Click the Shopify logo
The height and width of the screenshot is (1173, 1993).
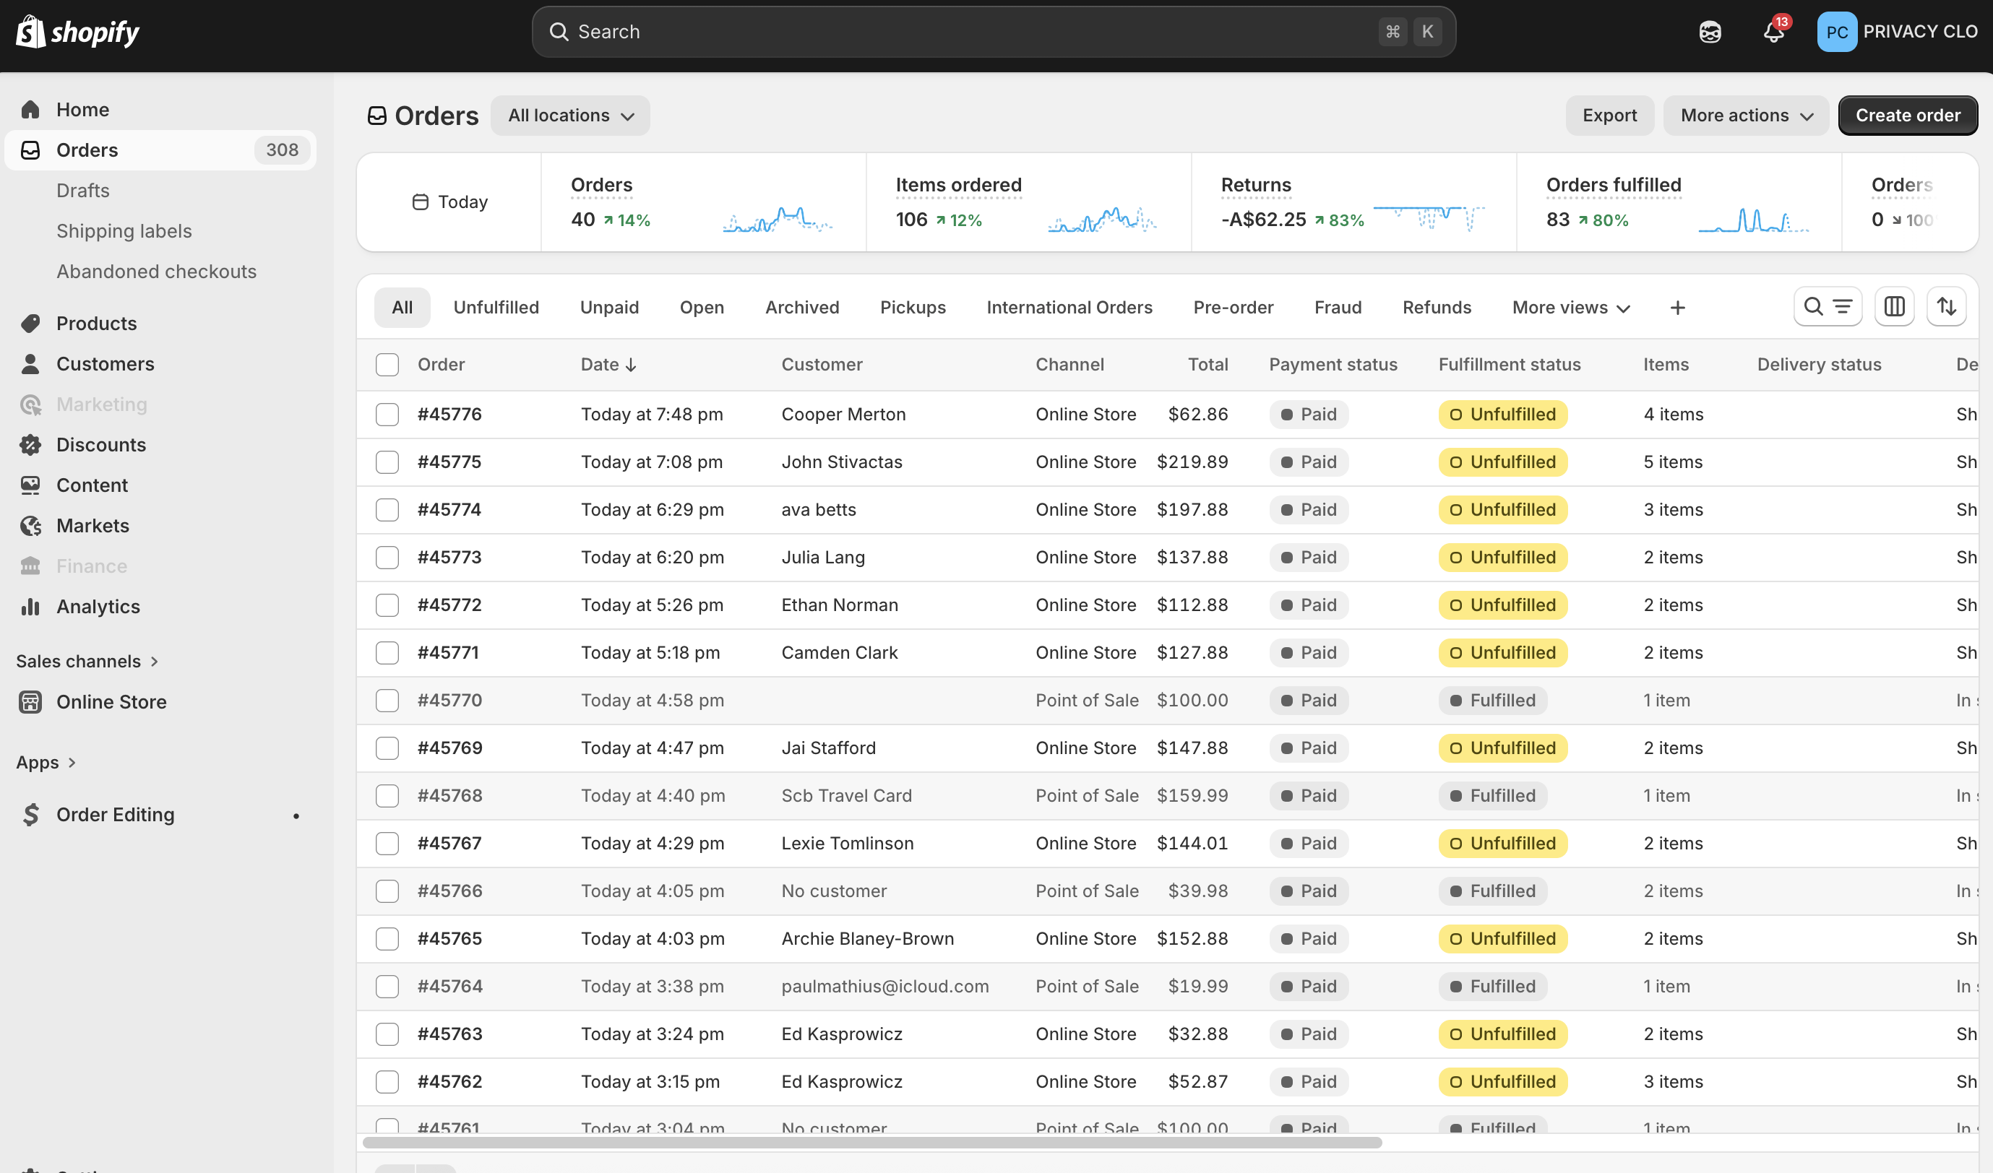pyautogui.click(x=77, y=32)
